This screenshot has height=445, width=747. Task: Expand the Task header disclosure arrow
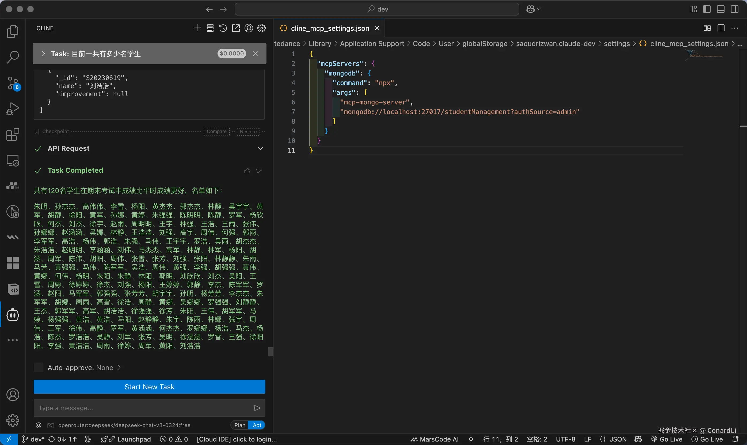[x=43, y=54]
